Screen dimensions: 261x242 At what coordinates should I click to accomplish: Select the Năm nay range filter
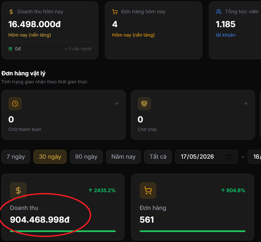(x=123, y=157)
